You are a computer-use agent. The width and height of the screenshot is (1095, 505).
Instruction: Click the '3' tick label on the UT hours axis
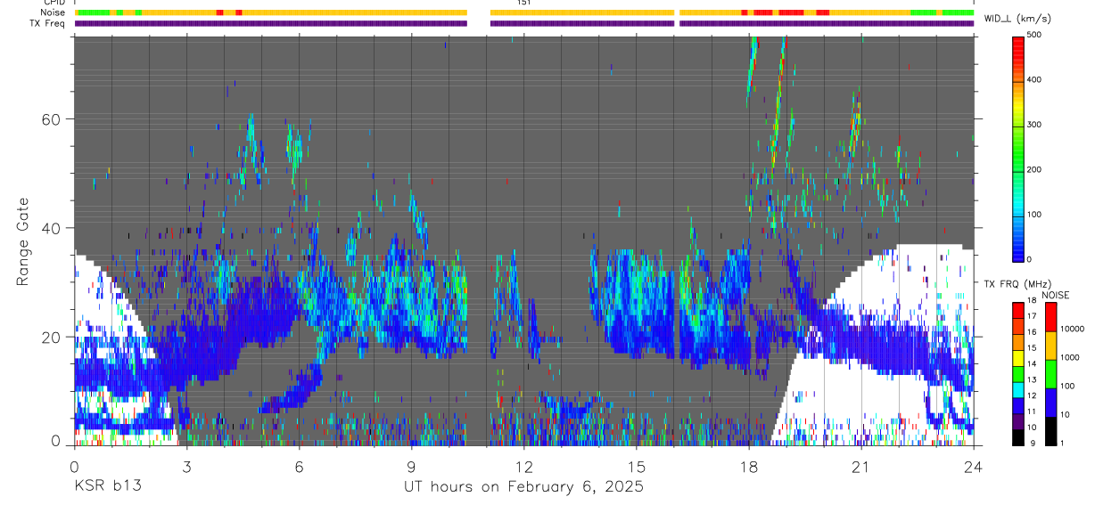(x=187, y=467)
